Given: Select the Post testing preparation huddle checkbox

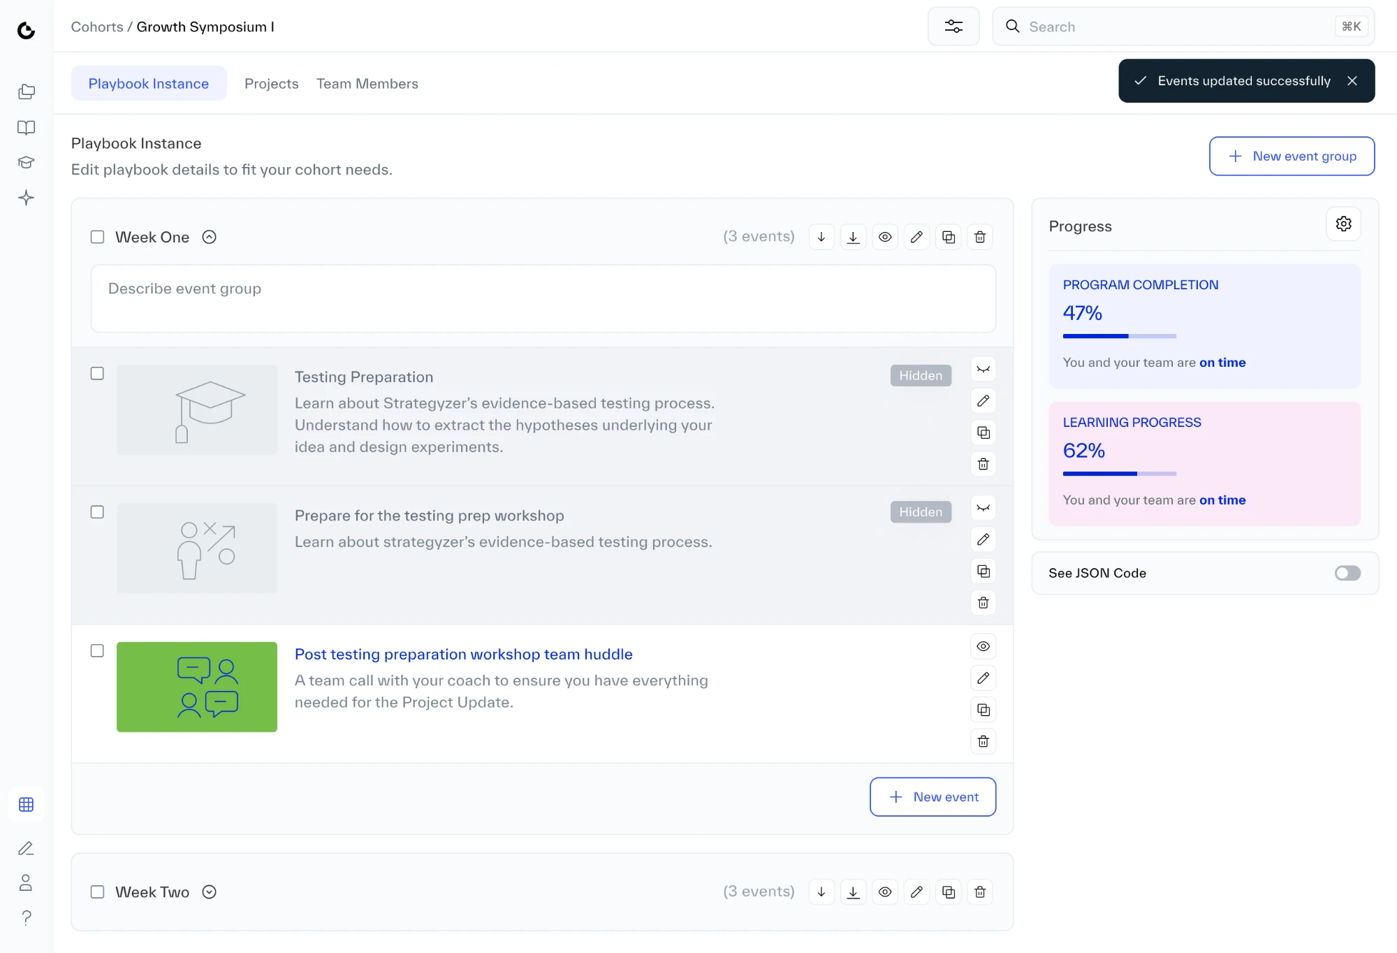Looking at the screenshot, I should coord(98,650).
